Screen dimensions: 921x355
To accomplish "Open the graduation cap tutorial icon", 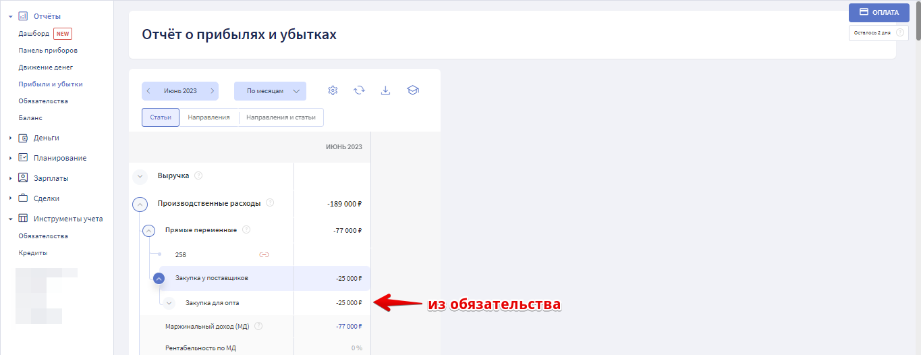I will tap(413, 90).
